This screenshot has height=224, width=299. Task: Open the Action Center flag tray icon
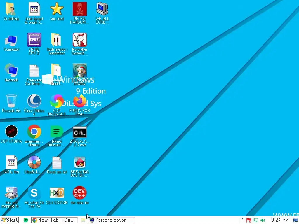(x=249, y=220)
